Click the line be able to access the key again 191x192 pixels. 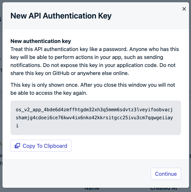coord(49,93)
